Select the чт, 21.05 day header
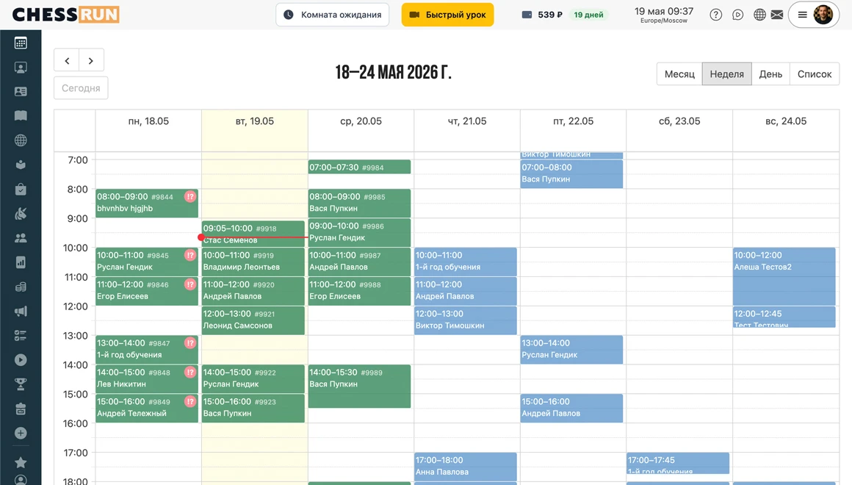852x485 pixels. click(466, 121)
